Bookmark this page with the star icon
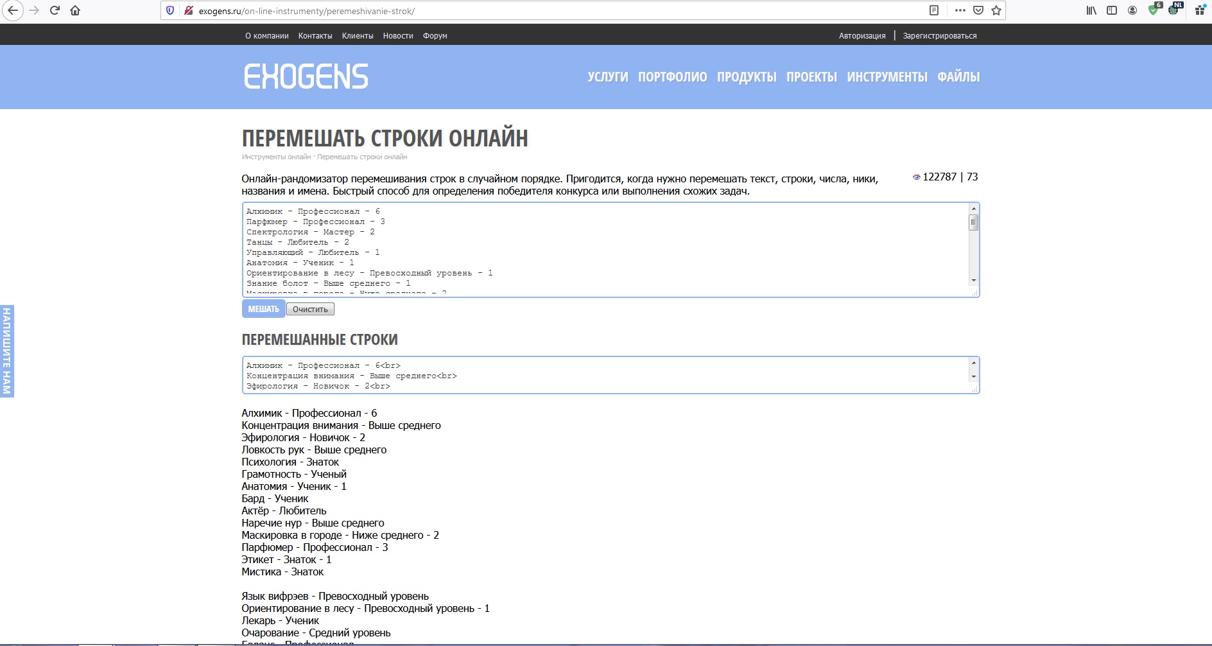Image resolution: width=1212 pixels, height=646 pixels. coord(996,10)
